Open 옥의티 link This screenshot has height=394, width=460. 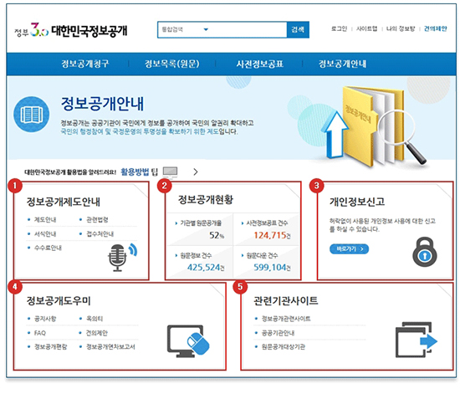95,319
